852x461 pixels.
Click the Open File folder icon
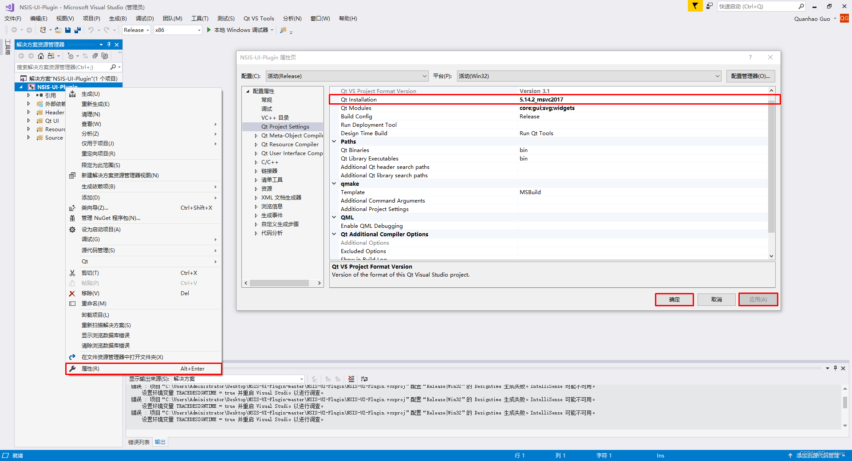tap(58, 30)
